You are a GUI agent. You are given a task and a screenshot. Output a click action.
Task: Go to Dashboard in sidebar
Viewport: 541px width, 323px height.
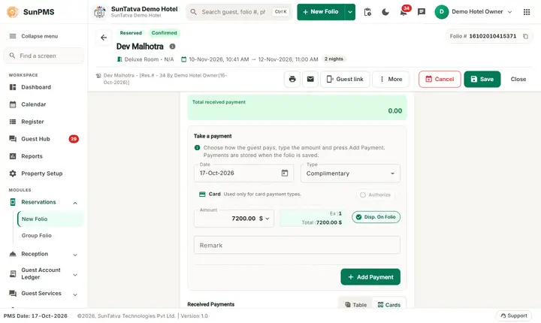click(44, 87)
